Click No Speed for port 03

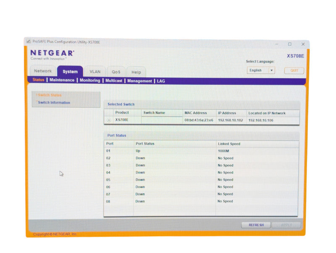click(226, 165)
